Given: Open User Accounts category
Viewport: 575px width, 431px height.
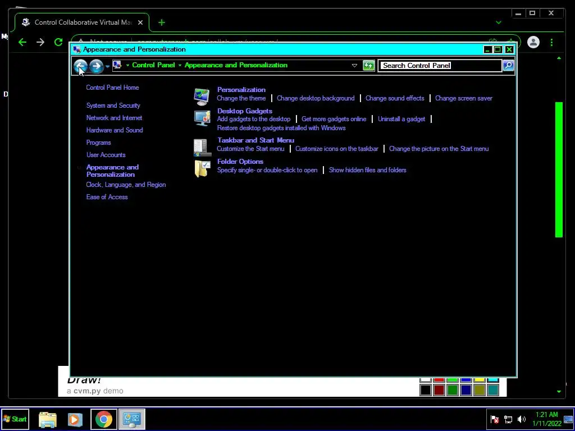Looking at the screenshot, I should 106,155.
